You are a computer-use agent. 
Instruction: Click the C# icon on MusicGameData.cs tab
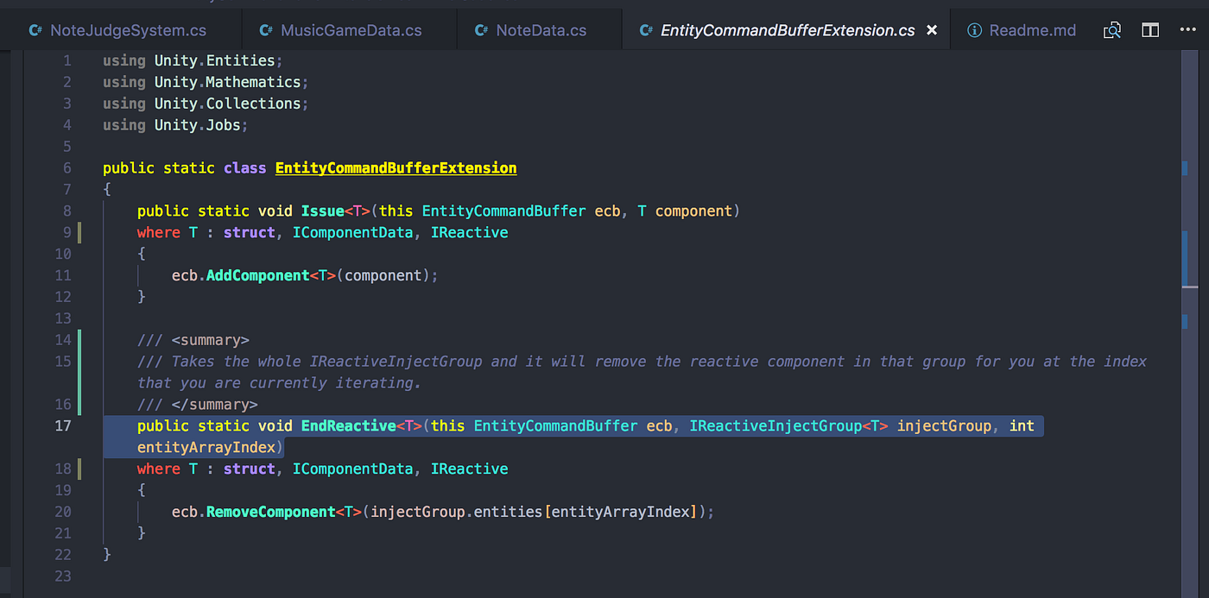(265, 29)
